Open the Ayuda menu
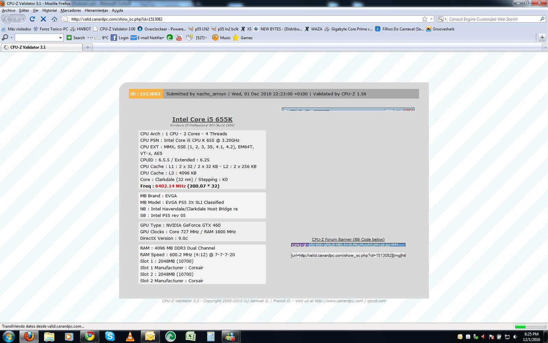The width and height of the screenshot is (548, 343). [x=117, y=10]
